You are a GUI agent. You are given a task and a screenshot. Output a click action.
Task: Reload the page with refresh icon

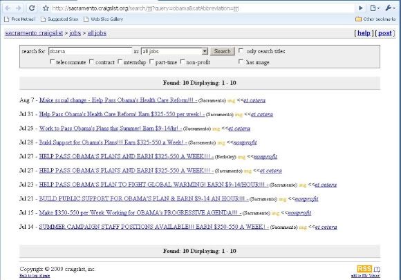32,8
